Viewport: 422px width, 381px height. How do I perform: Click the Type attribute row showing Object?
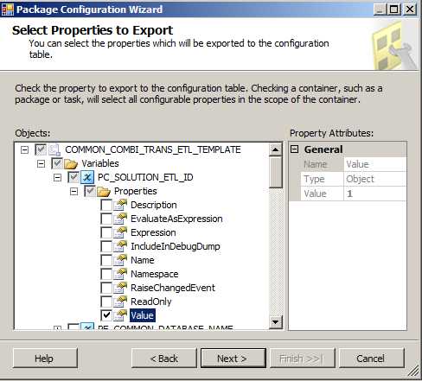(x=354, y=179)
